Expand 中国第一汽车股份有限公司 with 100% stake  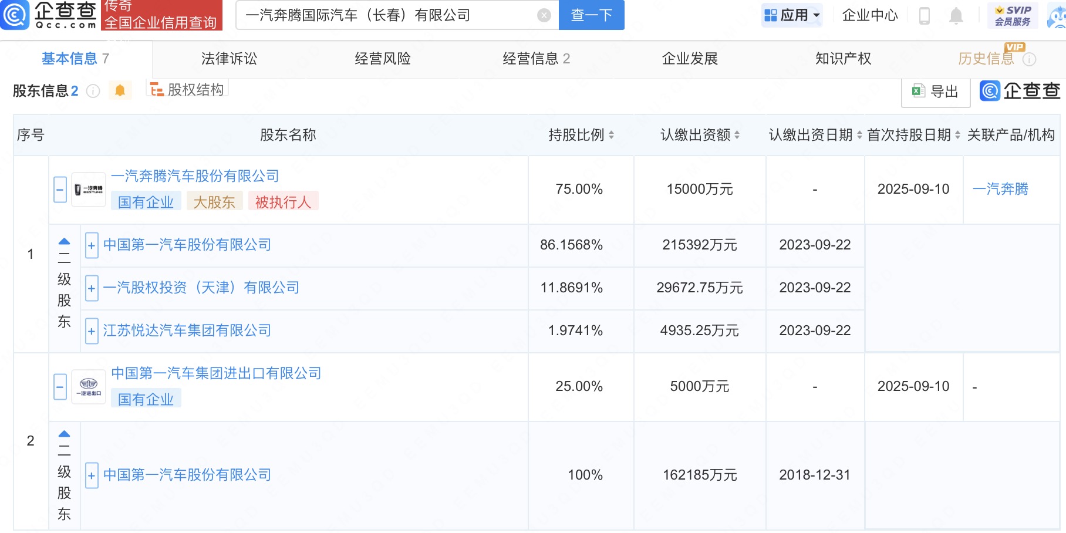coord(92,475)
